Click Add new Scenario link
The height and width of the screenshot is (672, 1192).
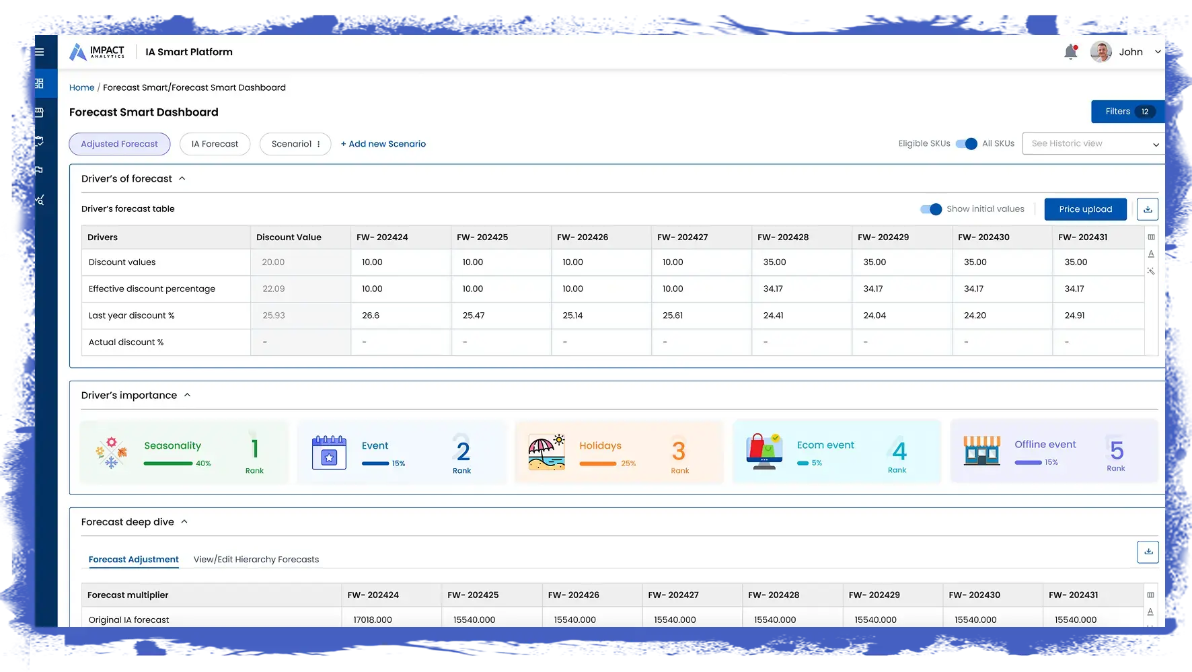pos(383,144)
